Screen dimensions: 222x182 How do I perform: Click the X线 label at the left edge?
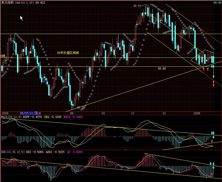[3, 56]
